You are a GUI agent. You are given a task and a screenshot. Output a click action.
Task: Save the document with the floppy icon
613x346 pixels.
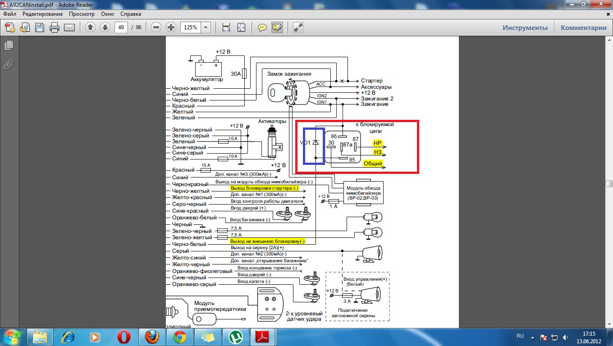tap(40, 27)
